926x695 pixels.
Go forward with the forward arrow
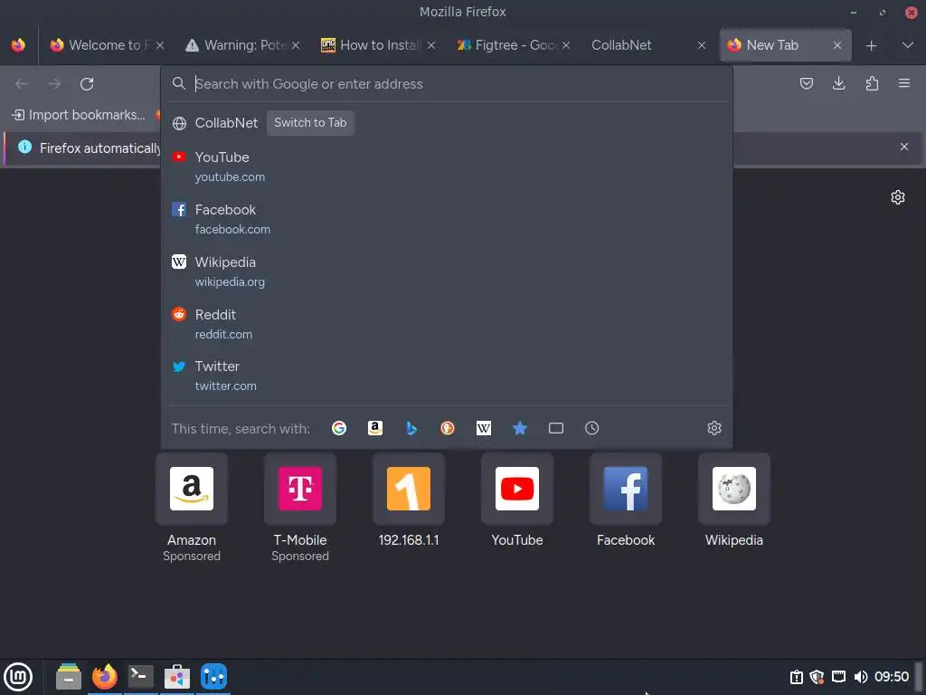[x=54, y=84]
